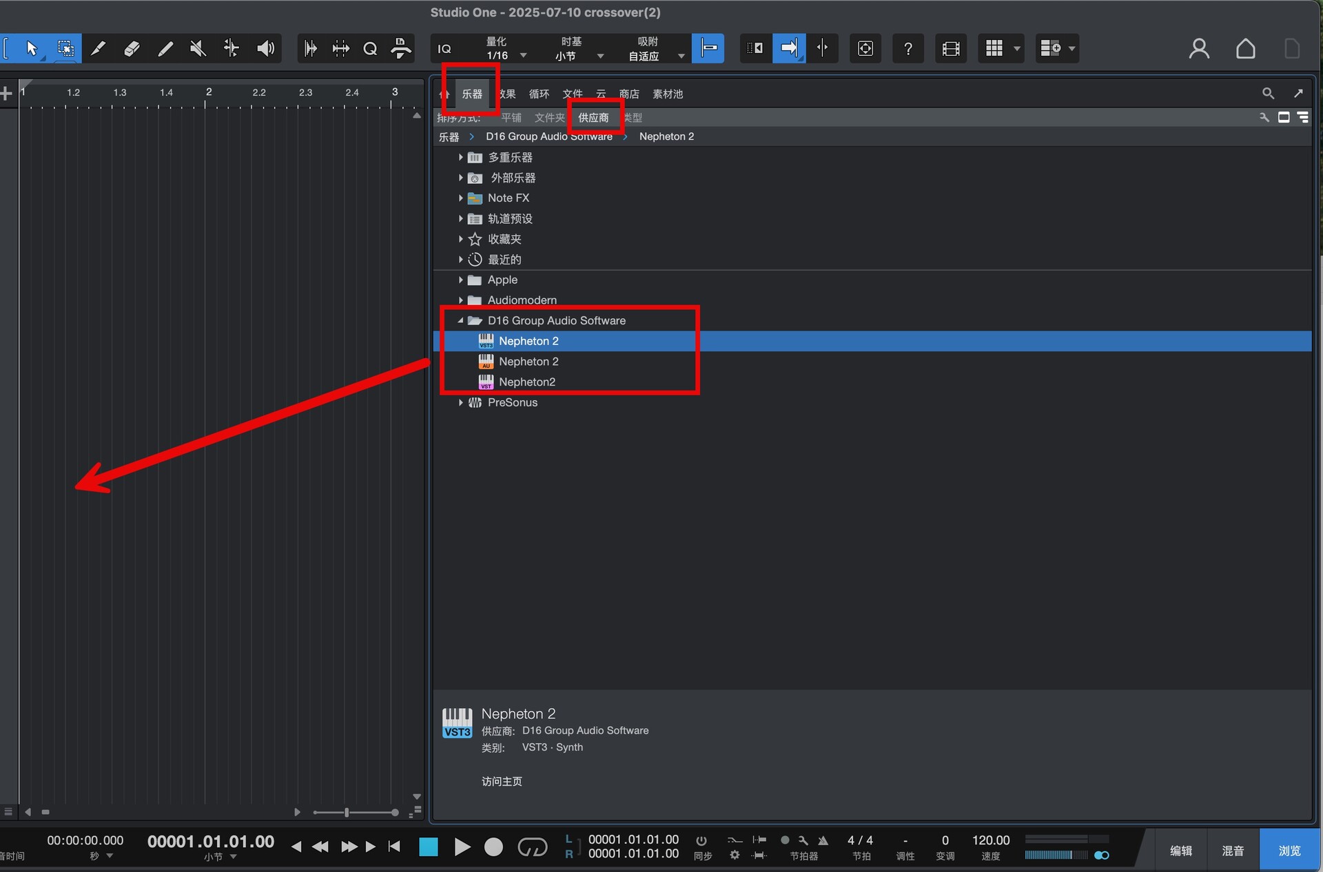The height and width of the screenshot is (872, 1323).
Task: Click the tempo 120.00 value
Action: 991,840
